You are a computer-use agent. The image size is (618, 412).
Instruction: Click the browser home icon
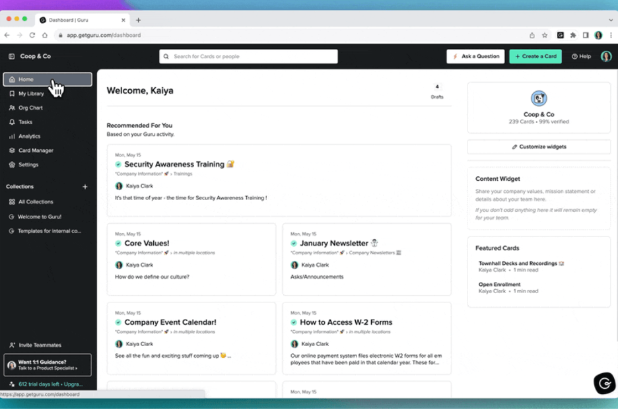pos(45,35)
